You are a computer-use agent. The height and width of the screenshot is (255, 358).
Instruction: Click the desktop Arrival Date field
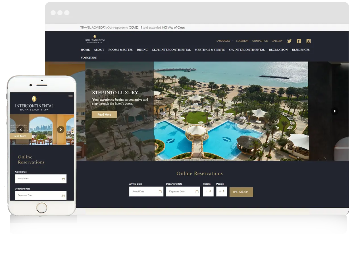click(x=146, y=192)
